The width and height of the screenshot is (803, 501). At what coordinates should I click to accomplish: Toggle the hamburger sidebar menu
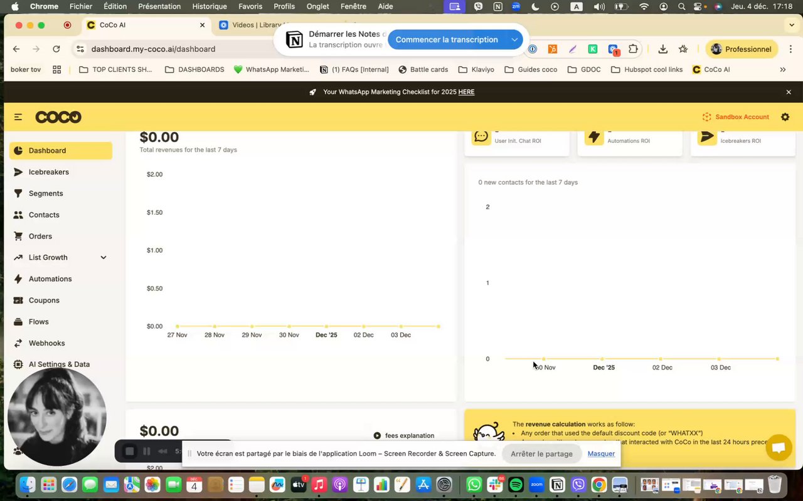point(18,117)
